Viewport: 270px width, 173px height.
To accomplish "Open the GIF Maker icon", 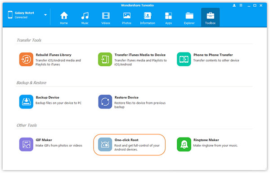I will point(26,144).
